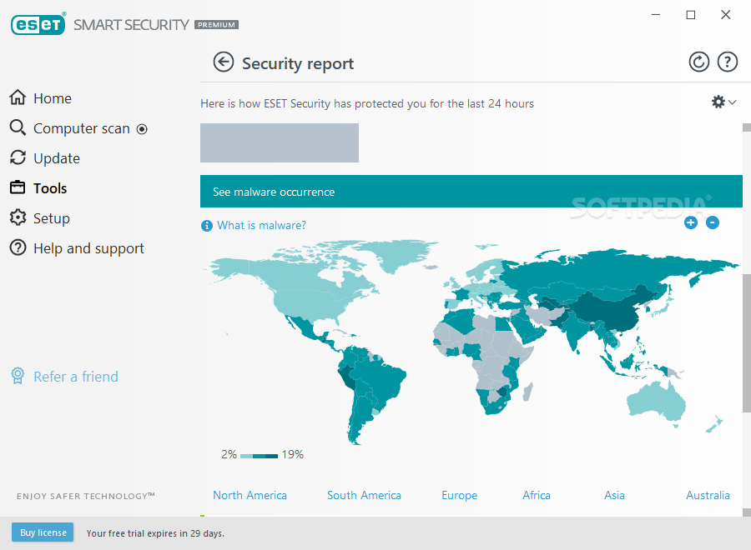The width and height of the screenshot is (751, 550).
Task: Show Europe malware statistics
Action: coord(459,496)
